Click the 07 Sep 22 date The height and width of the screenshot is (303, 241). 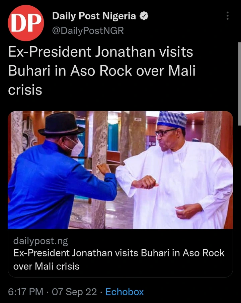pyautogui.click(x=74, y=292)
